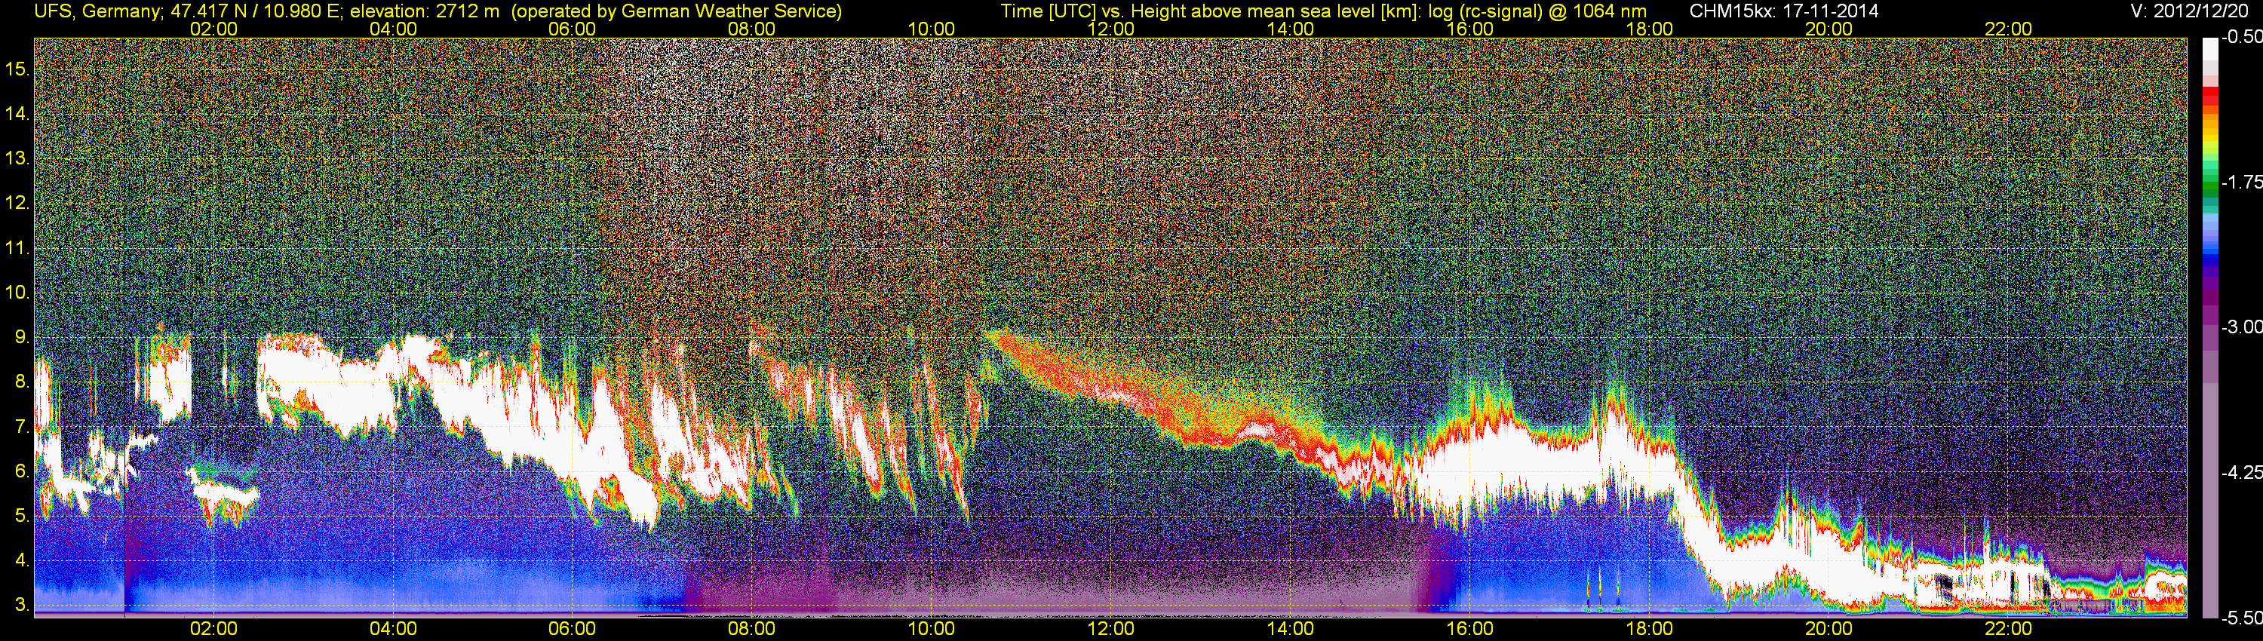Click the 6 km height axis label
This screenshot has height=641, width=2263.
tap(22, 471)
